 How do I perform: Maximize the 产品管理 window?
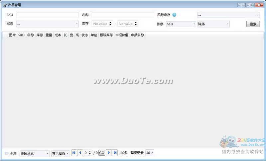tap(250, 5)
